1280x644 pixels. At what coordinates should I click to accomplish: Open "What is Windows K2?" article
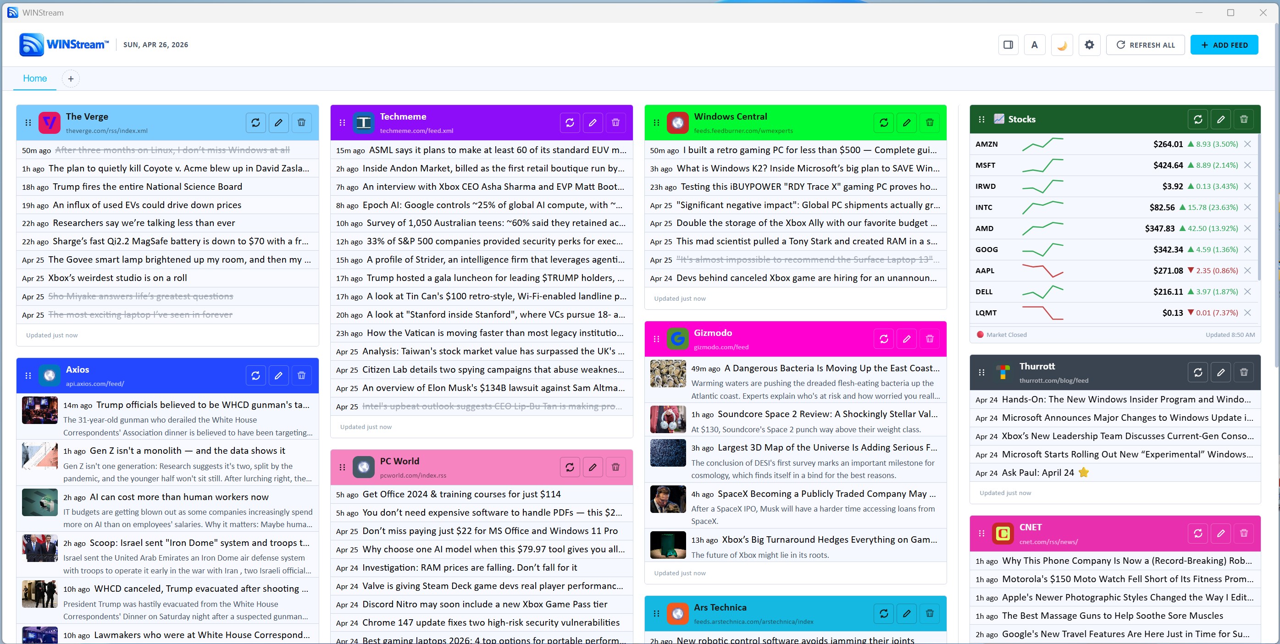coord(809,168)
